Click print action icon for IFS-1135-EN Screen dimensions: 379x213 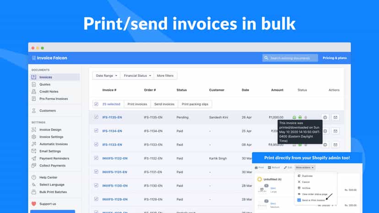point(325,117)
